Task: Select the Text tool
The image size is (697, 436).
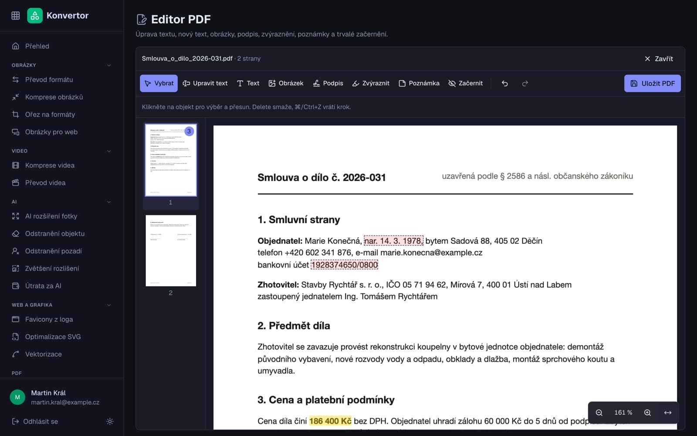Action: point(248,83)
